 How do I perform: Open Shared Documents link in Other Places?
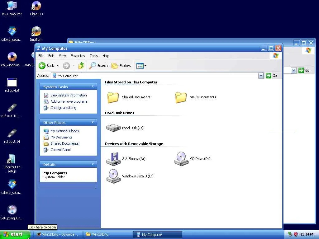64,143
